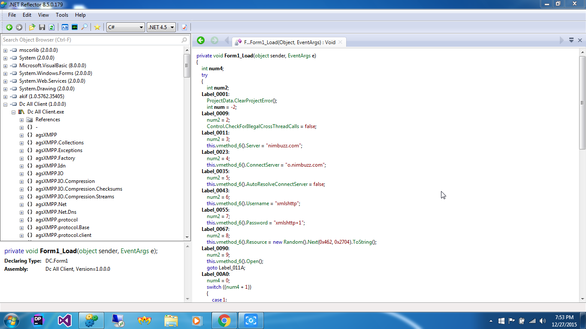Click the volume speaker tray icon
The image size is (586, 329).
543,320
